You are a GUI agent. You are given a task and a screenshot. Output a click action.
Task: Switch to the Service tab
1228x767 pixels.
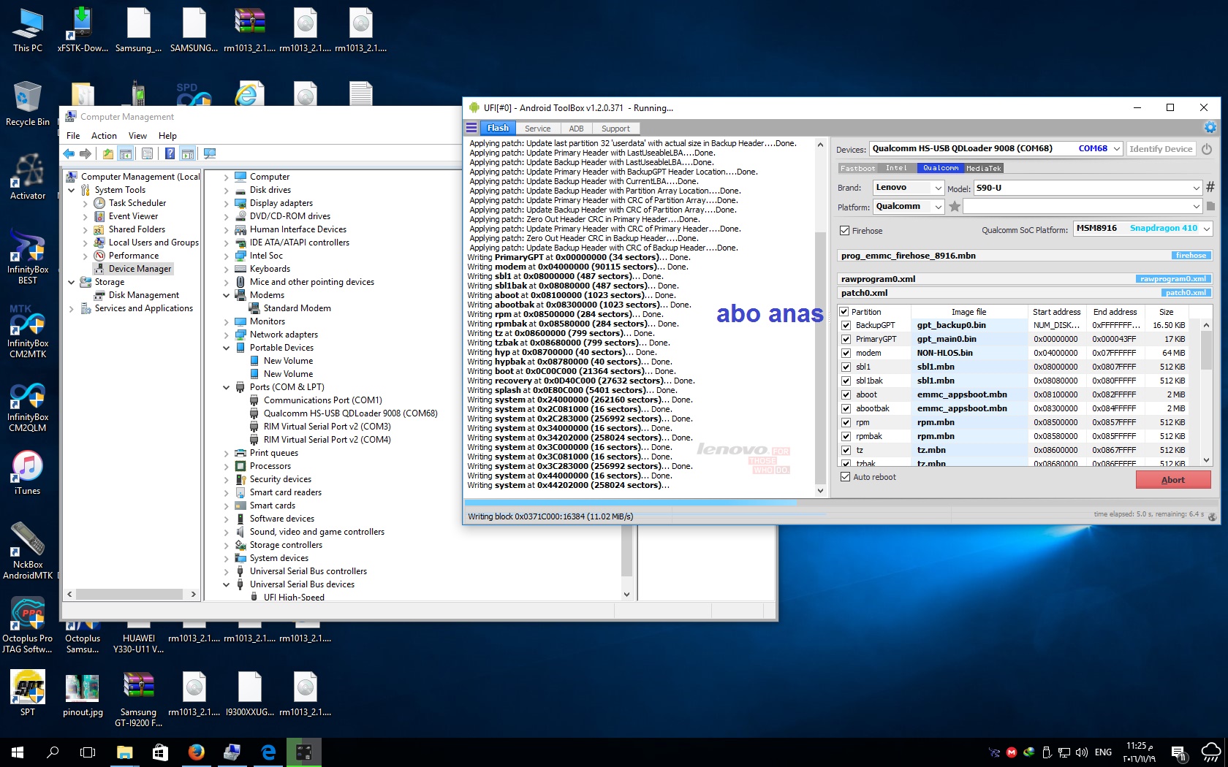click(537, 129)
